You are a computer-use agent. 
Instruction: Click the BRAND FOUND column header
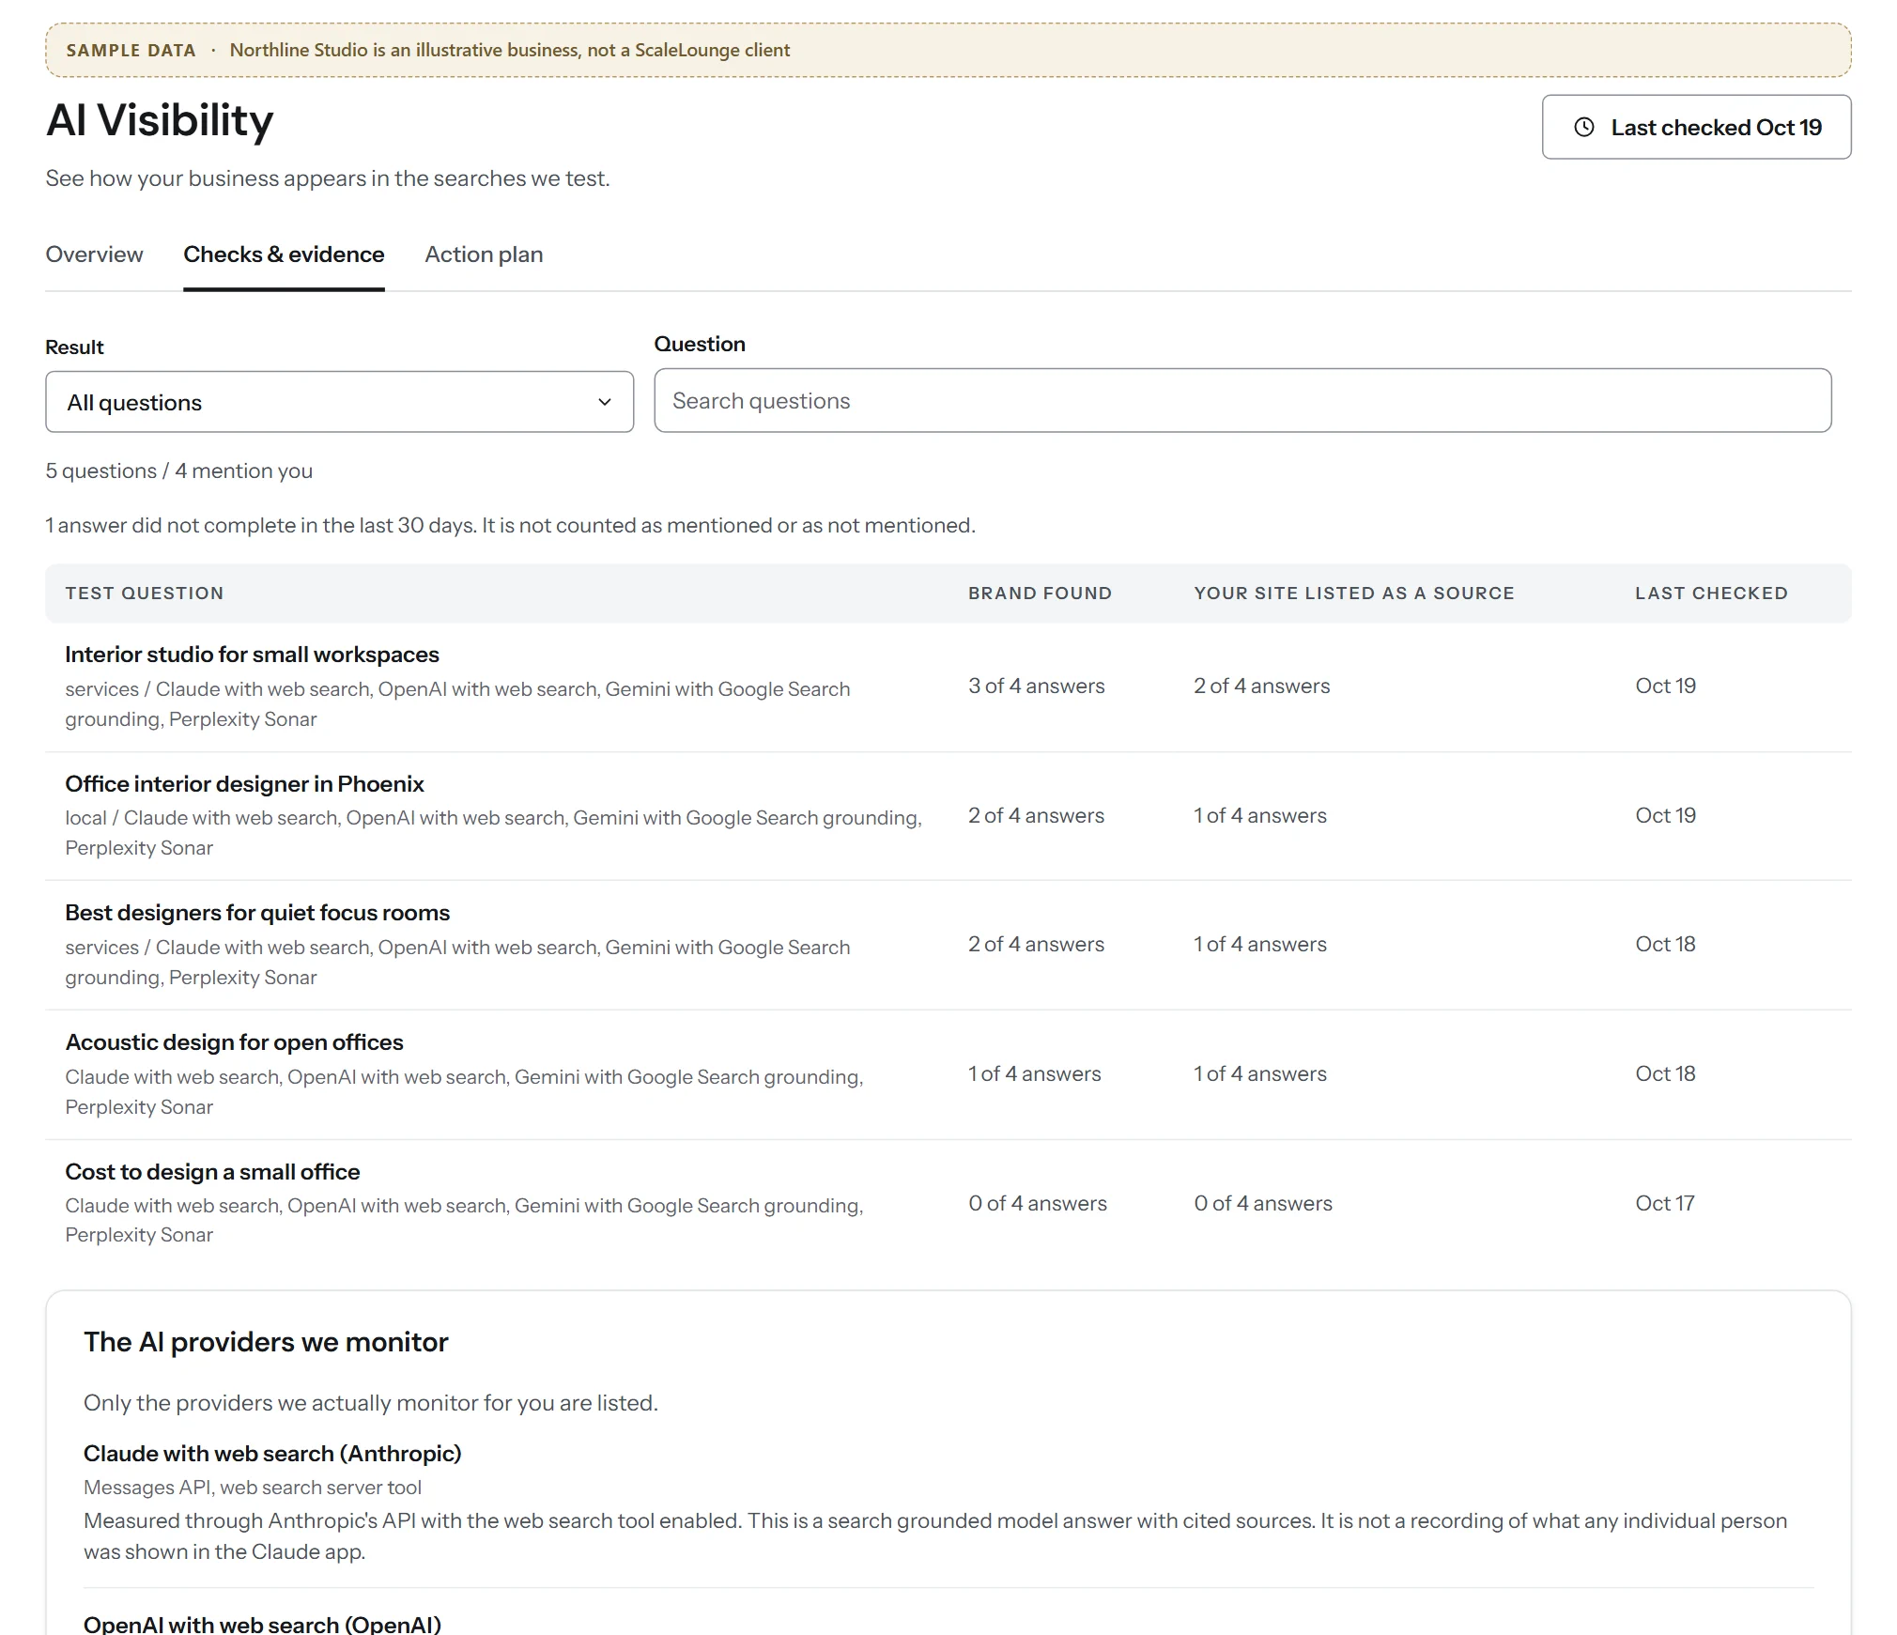(1040, 594)
